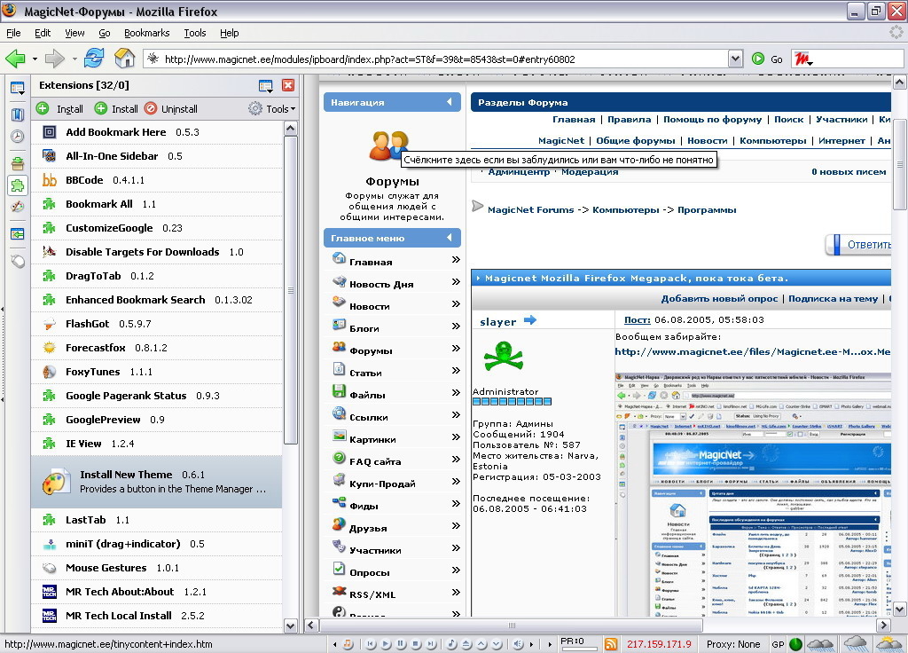
Task: Click the green skull avatar of slayer
Action: (504, 357)
